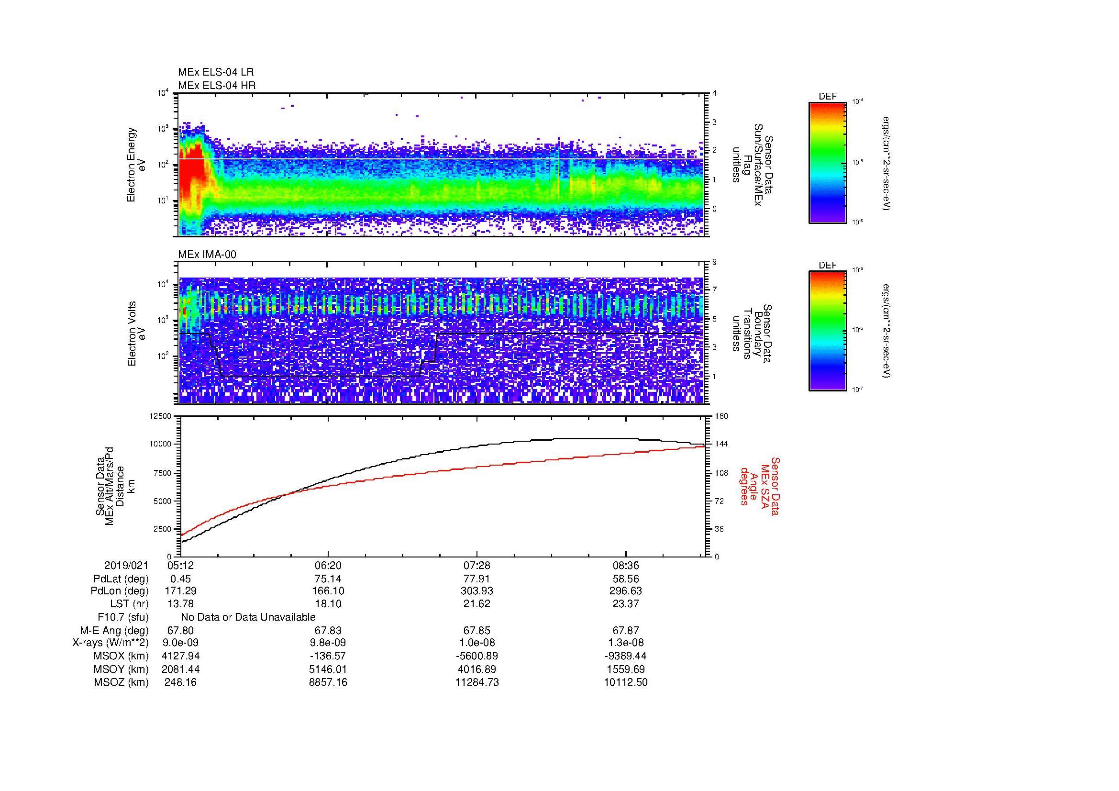Screen dimensions: 1119x791
Task: Click the 'Sun/Surface/MEx Flag' axis label
Action: click(x=752, y=165)
